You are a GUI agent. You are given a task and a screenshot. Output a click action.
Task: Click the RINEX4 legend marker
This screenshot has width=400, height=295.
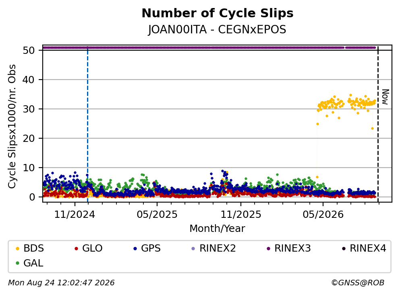point(344,248)
